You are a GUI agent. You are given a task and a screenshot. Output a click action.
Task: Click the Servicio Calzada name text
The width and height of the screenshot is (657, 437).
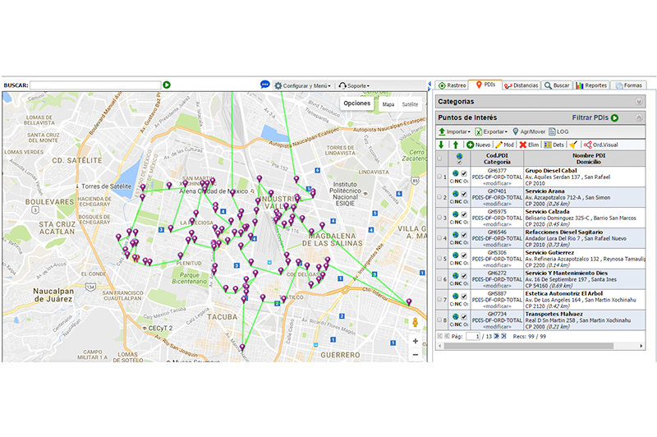tap(547, 212)
